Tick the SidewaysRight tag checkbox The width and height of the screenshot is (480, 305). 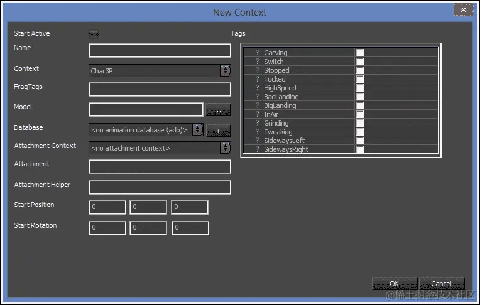(x=360, y=149)
